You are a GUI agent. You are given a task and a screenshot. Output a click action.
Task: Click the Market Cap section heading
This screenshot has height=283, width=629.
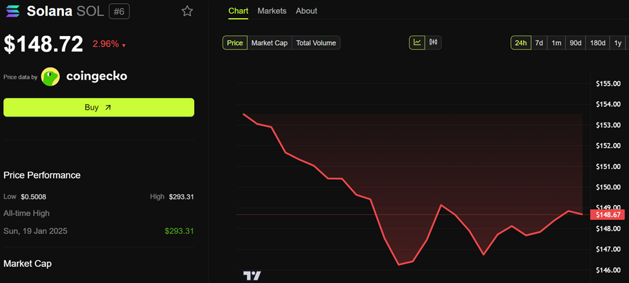click(x=27, y=264)
